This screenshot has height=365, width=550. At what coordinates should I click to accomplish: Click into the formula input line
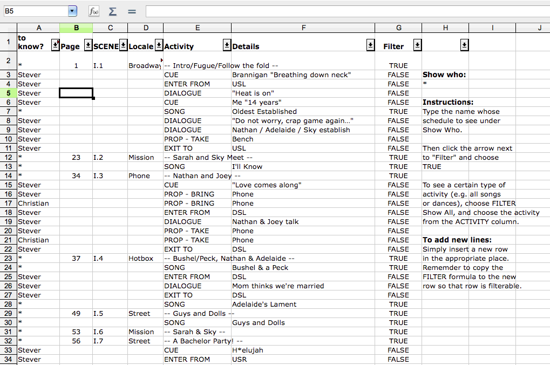coord(348,11)
